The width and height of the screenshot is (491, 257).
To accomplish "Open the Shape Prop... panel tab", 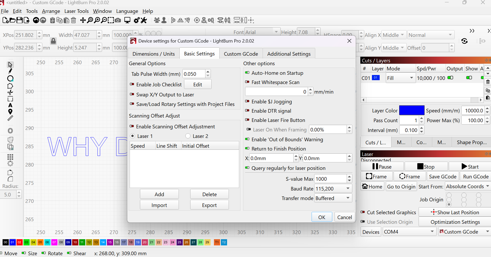I will pyautogui.click(x=472, y=142).
